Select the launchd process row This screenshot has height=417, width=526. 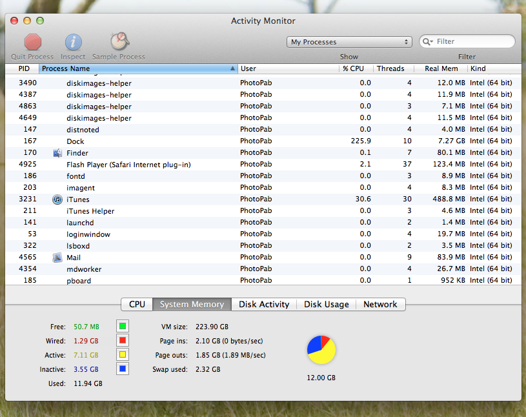coord(263,223)
